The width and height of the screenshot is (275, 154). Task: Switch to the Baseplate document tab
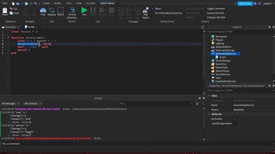pos(10,27)
